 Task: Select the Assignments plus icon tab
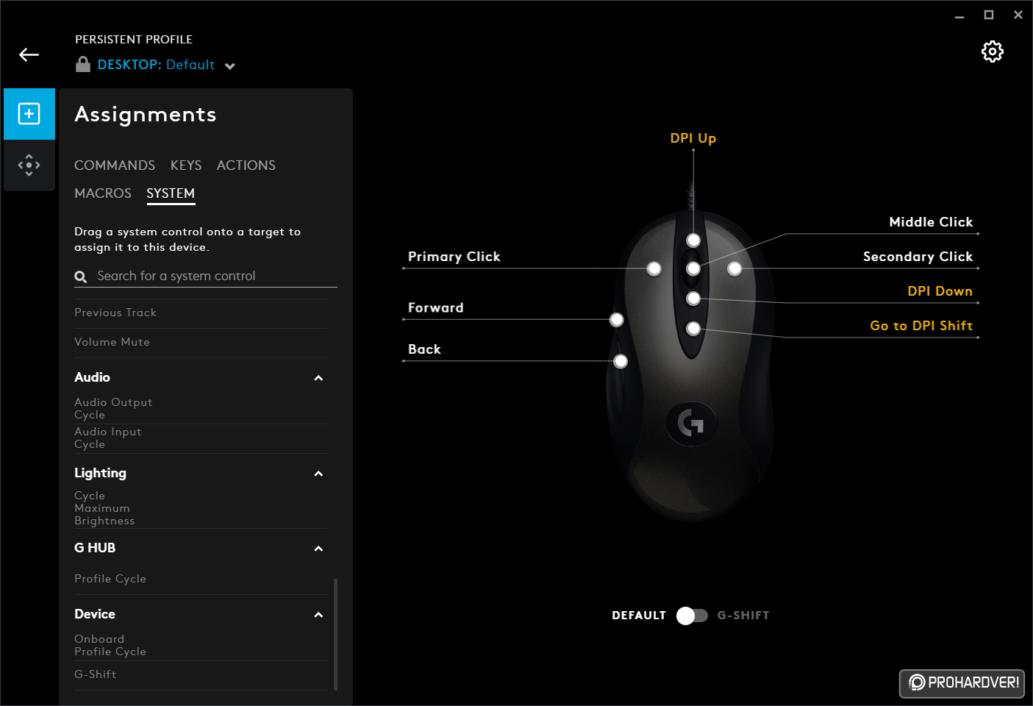pyautogui.click(x=29, y=114)
